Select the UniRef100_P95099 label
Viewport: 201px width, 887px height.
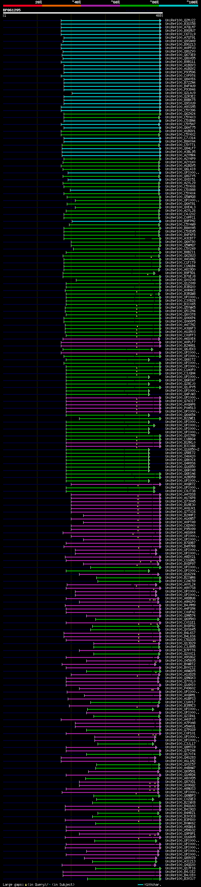pyautogui.click(x=180, y=529)
